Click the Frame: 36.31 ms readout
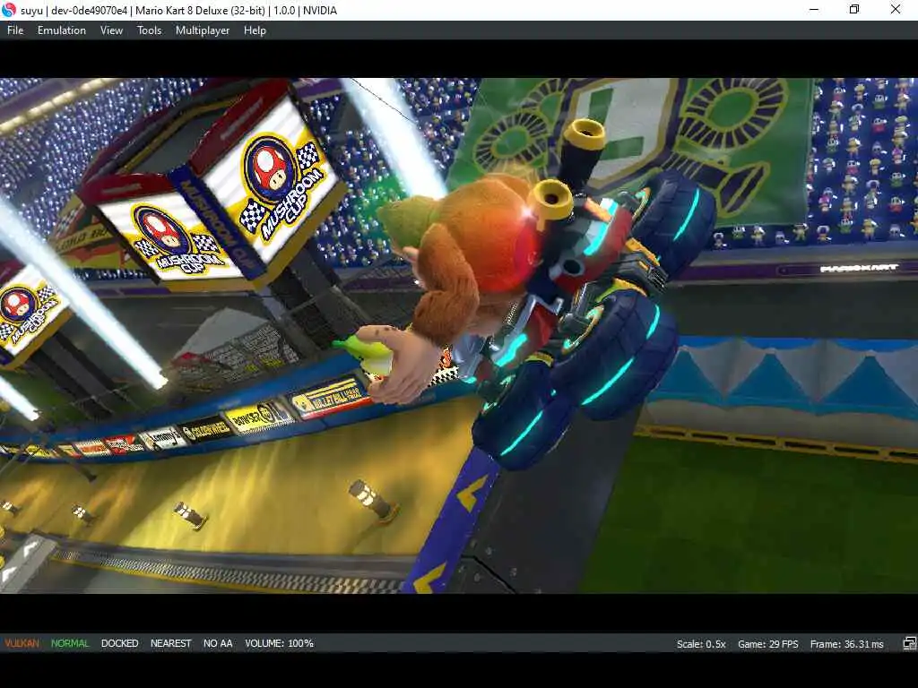The image size is (918, 688). click(x=846, y=644)
